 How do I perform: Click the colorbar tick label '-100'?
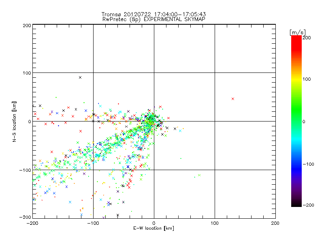coord(309,164)
